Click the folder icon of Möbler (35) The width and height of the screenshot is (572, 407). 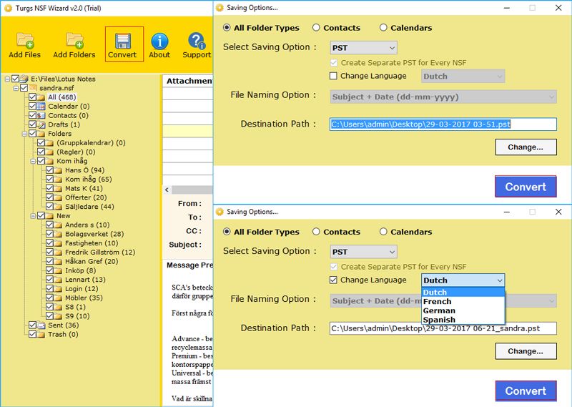(x=58, y=298)
